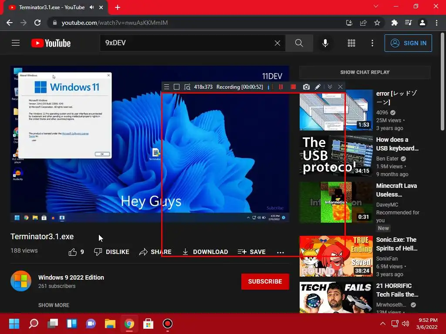The height and width of the screenshot is (334, 446).
Task: Open the browser media control icon
Action: click(x=409, y=23)
